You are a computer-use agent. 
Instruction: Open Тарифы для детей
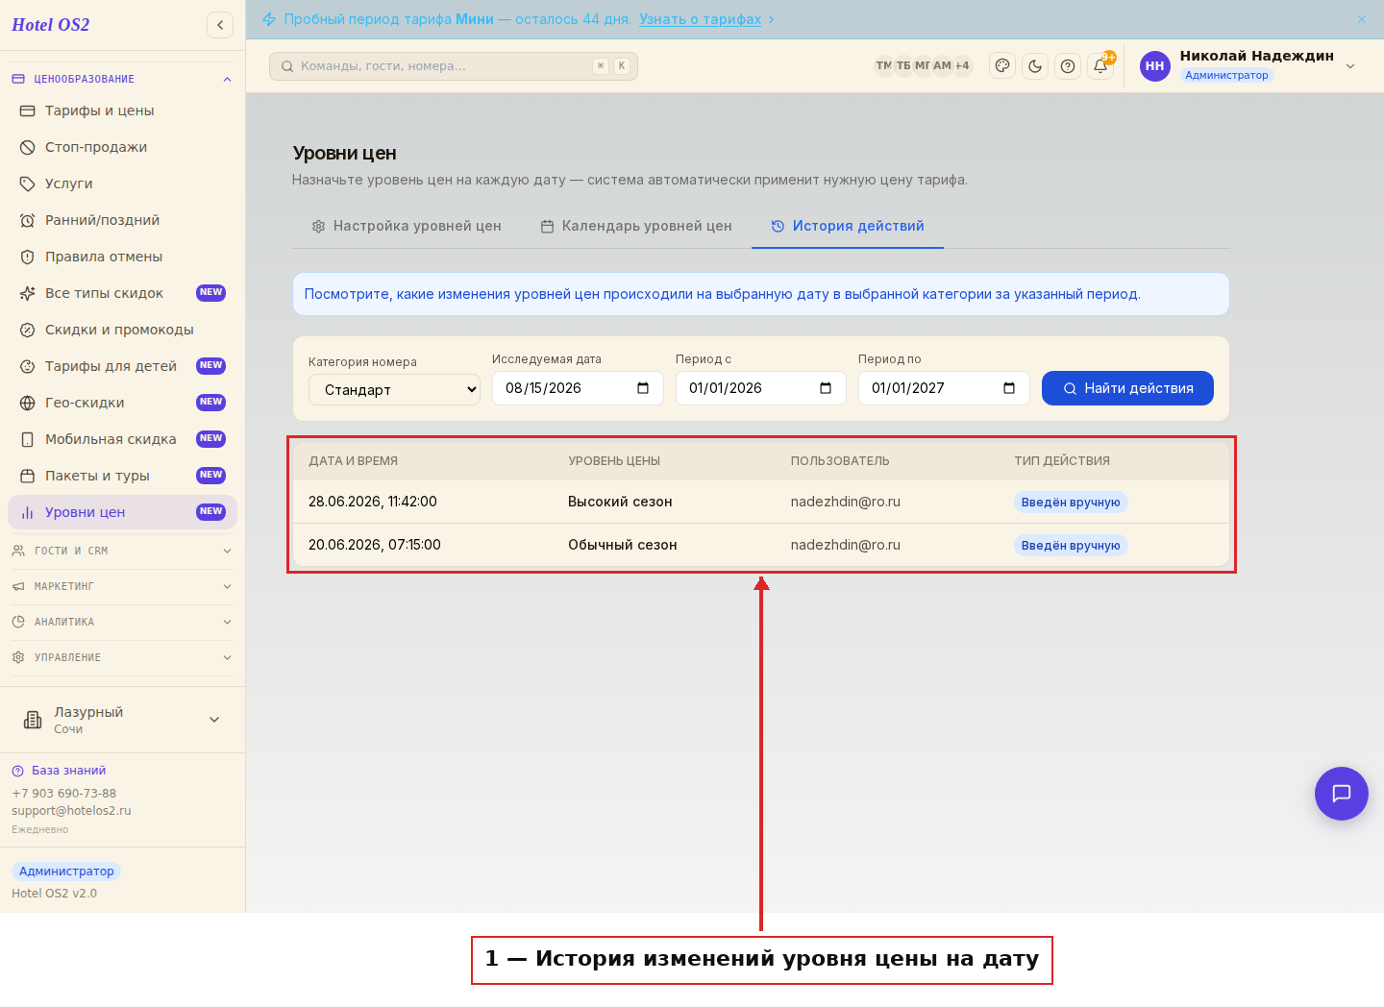pos(122,366)
